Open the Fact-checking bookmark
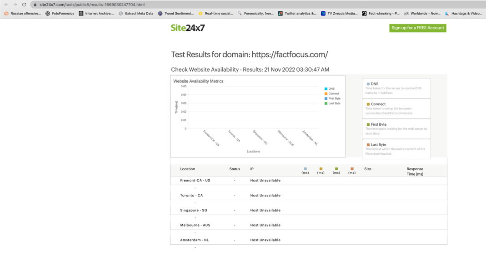The image size is (486, 256). 381,14
